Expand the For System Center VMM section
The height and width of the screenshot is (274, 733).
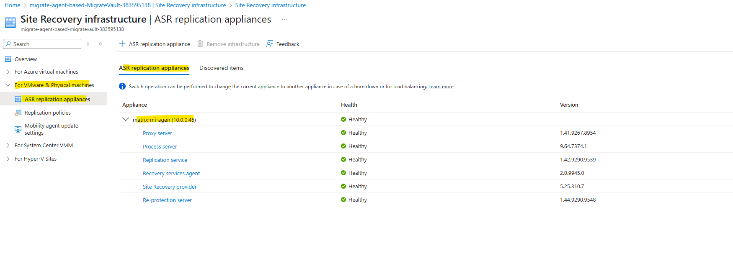pyautogui.click(x=8, y=145)
